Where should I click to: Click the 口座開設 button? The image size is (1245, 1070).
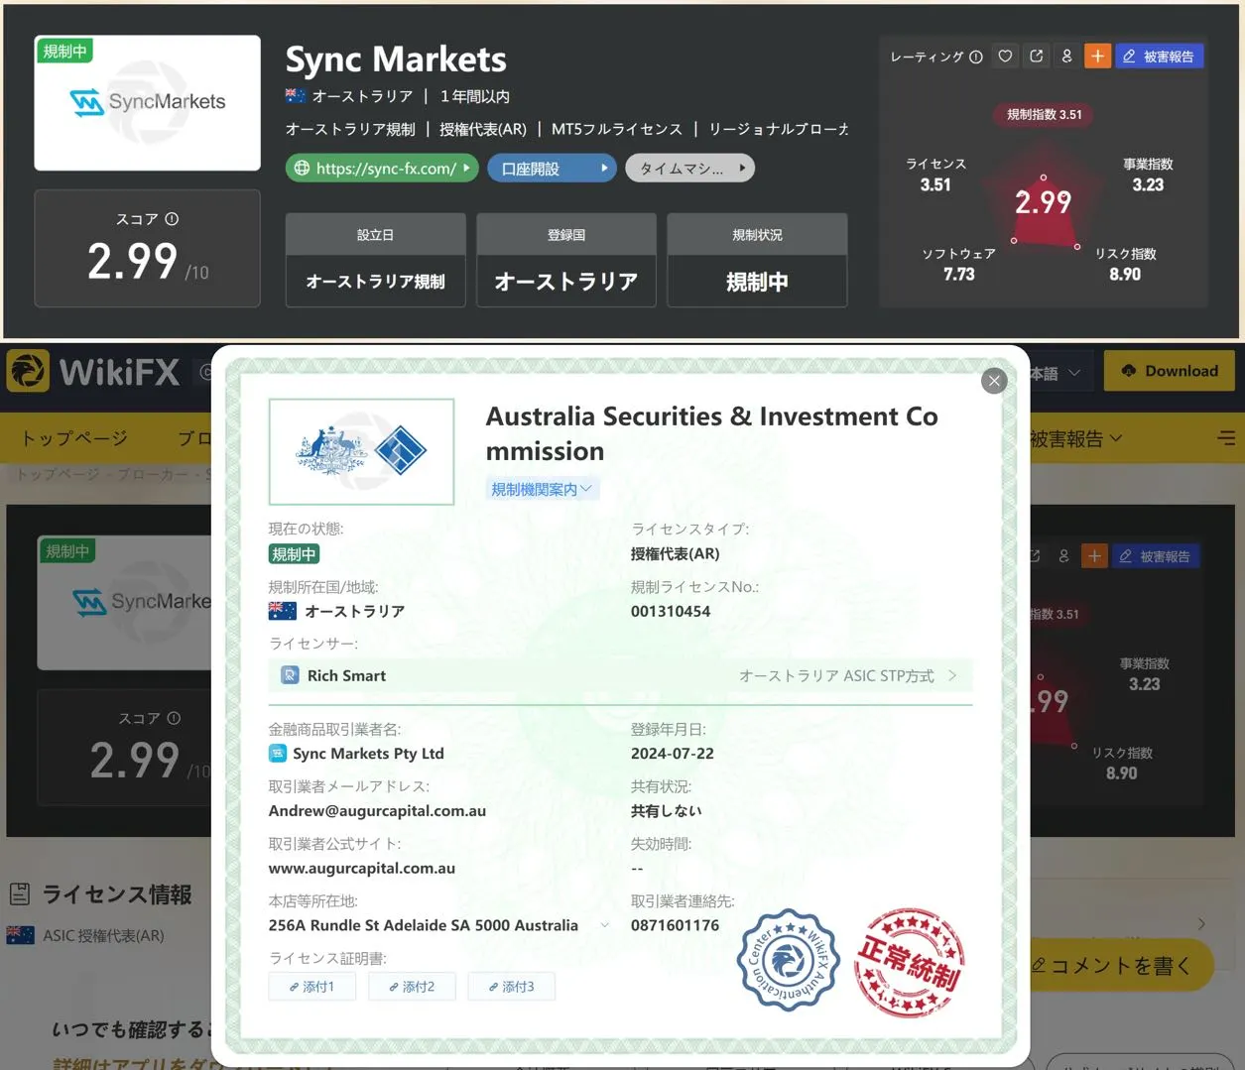(x=553, y=169)
